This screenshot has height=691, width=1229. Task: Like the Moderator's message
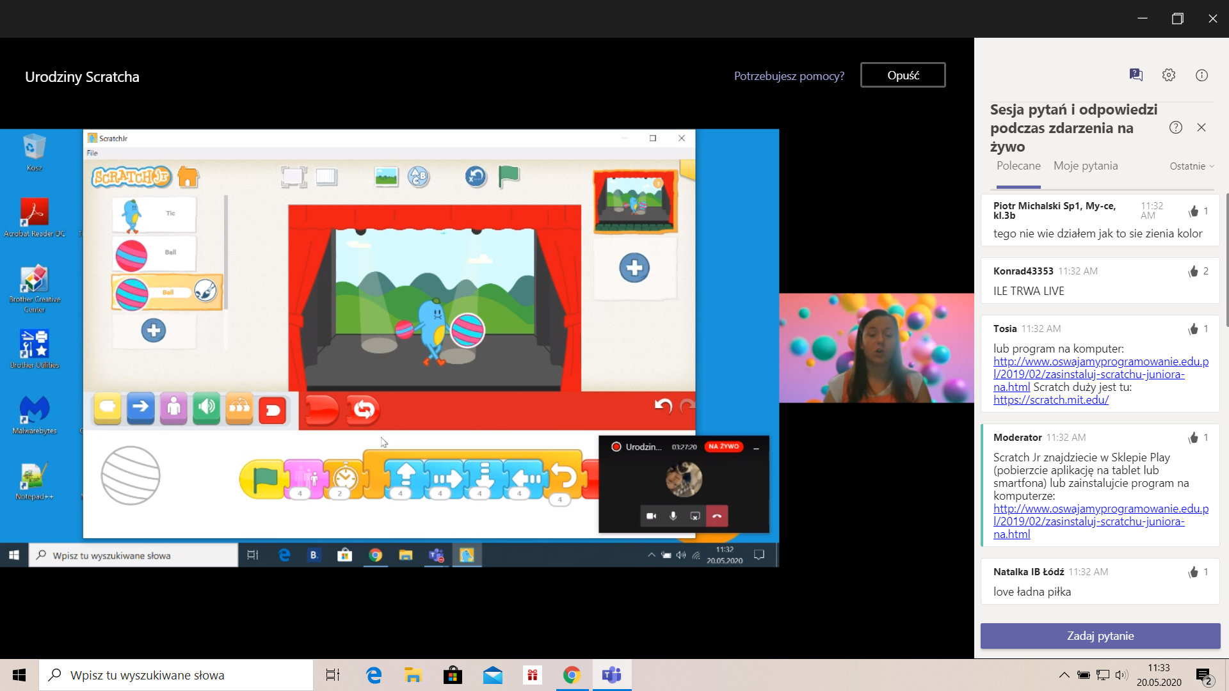point(1193,438)
